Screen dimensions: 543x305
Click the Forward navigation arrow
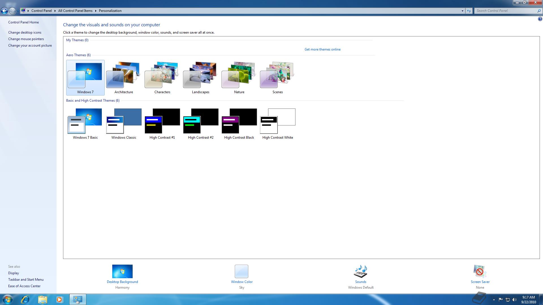[12, 11]
